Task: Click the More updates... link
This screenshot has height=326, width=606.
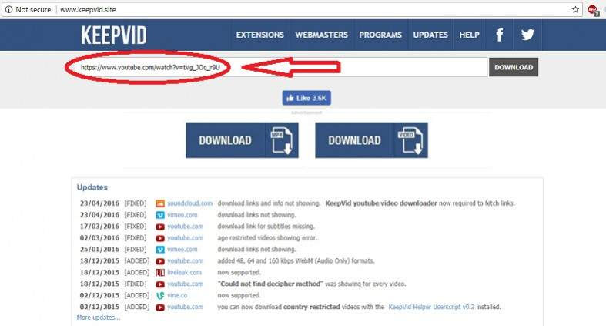Action: [x=98, y=318]
